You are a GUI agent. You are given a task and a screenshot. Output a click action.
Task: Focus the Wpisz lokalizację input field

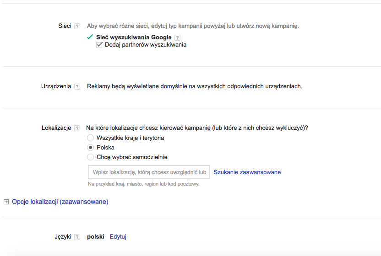[149, 172]
